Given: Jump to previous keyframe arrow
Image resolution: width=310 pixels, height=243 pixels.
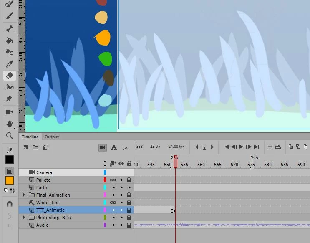Looking at the screenshot, I should coord(197,147).
